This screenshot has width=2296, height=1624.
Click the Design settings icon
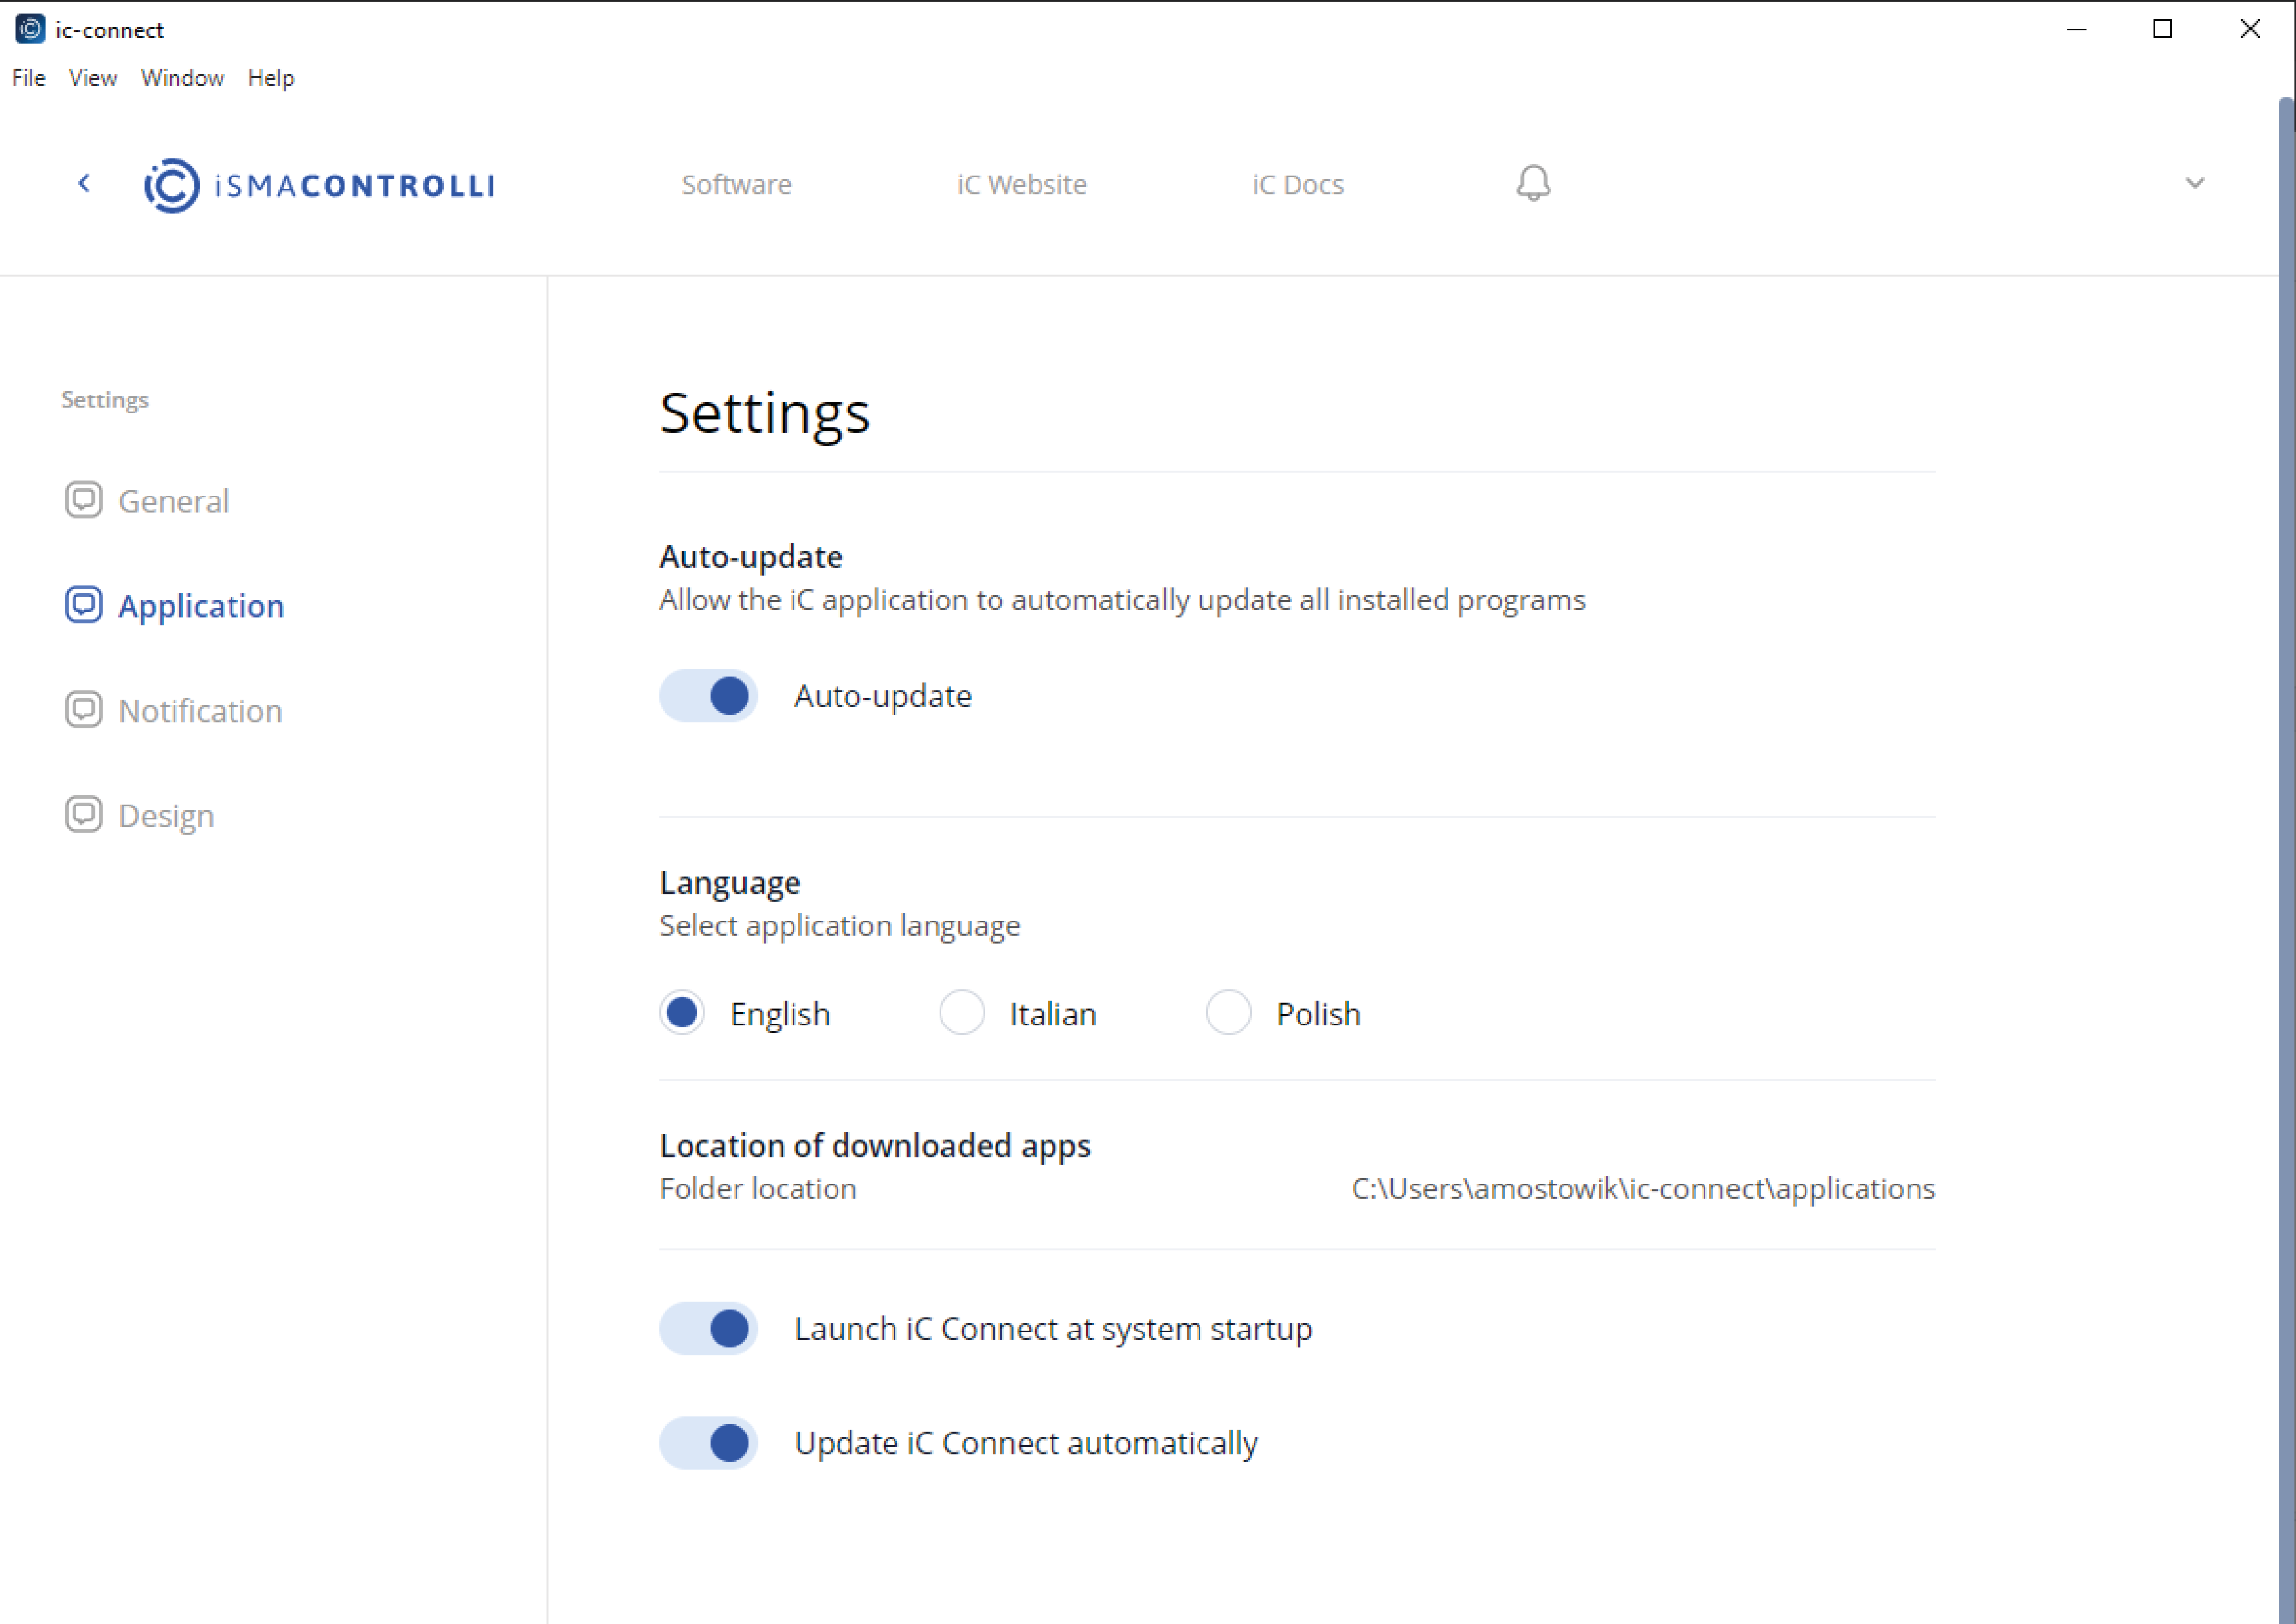[83, 814]
